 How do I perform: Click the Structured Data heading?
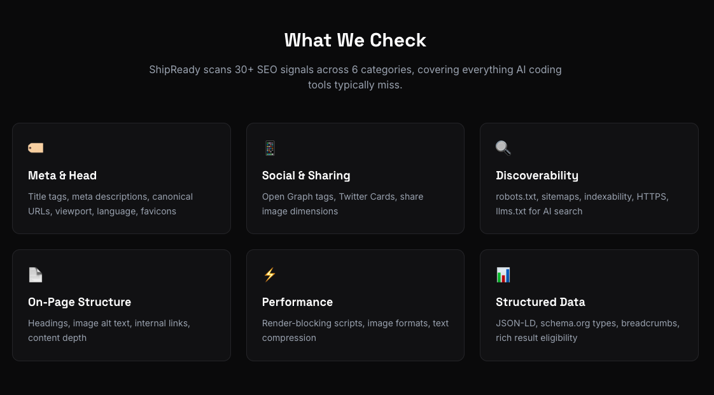click(x=540, y=302)
